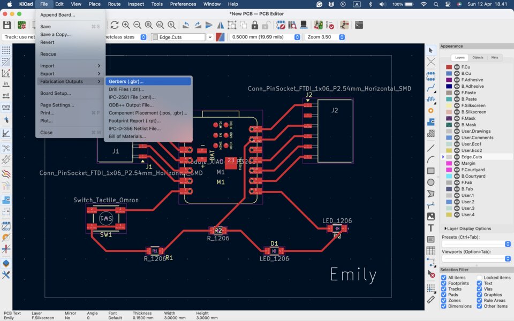The width and height of the screenshot is (514, 321).
Task: Uncheck the Zones selection filter
Action: (x=443, y=300)
